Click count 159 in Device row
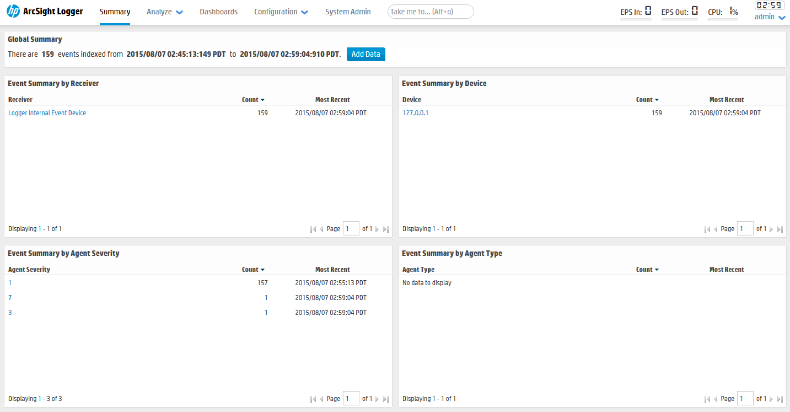 click(x=657, y=113)
